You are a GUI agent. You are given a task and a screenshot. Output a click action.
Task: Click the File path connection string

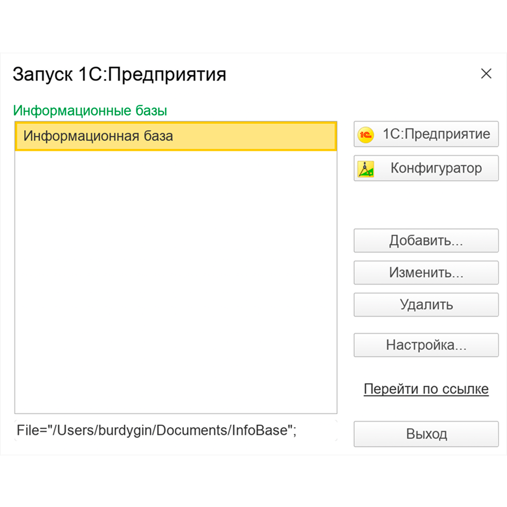coord(155,430)
